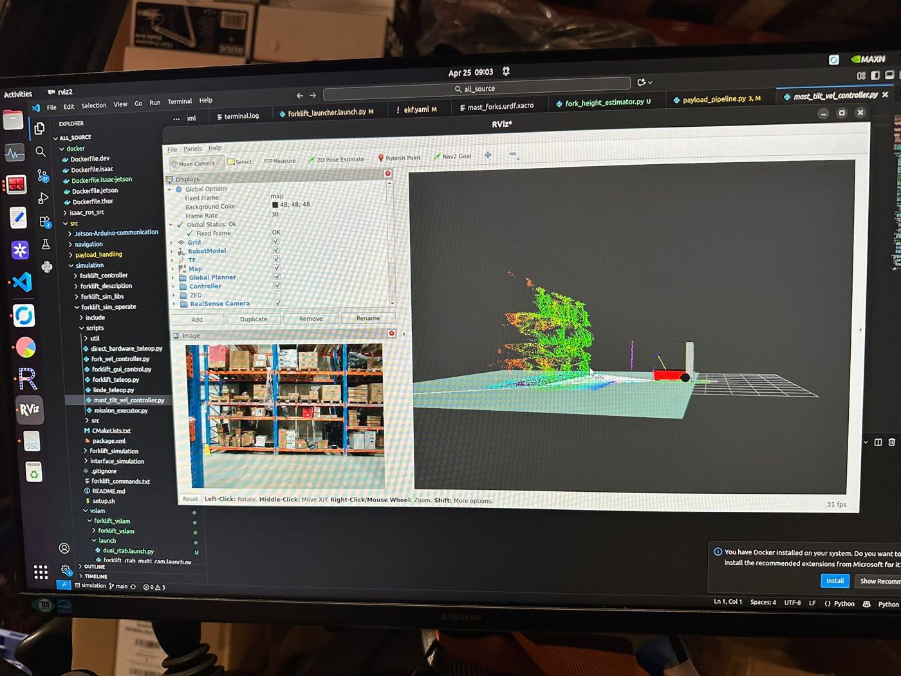
Task: Open the notification bell in top bar
Action: (x=506, y=71)
